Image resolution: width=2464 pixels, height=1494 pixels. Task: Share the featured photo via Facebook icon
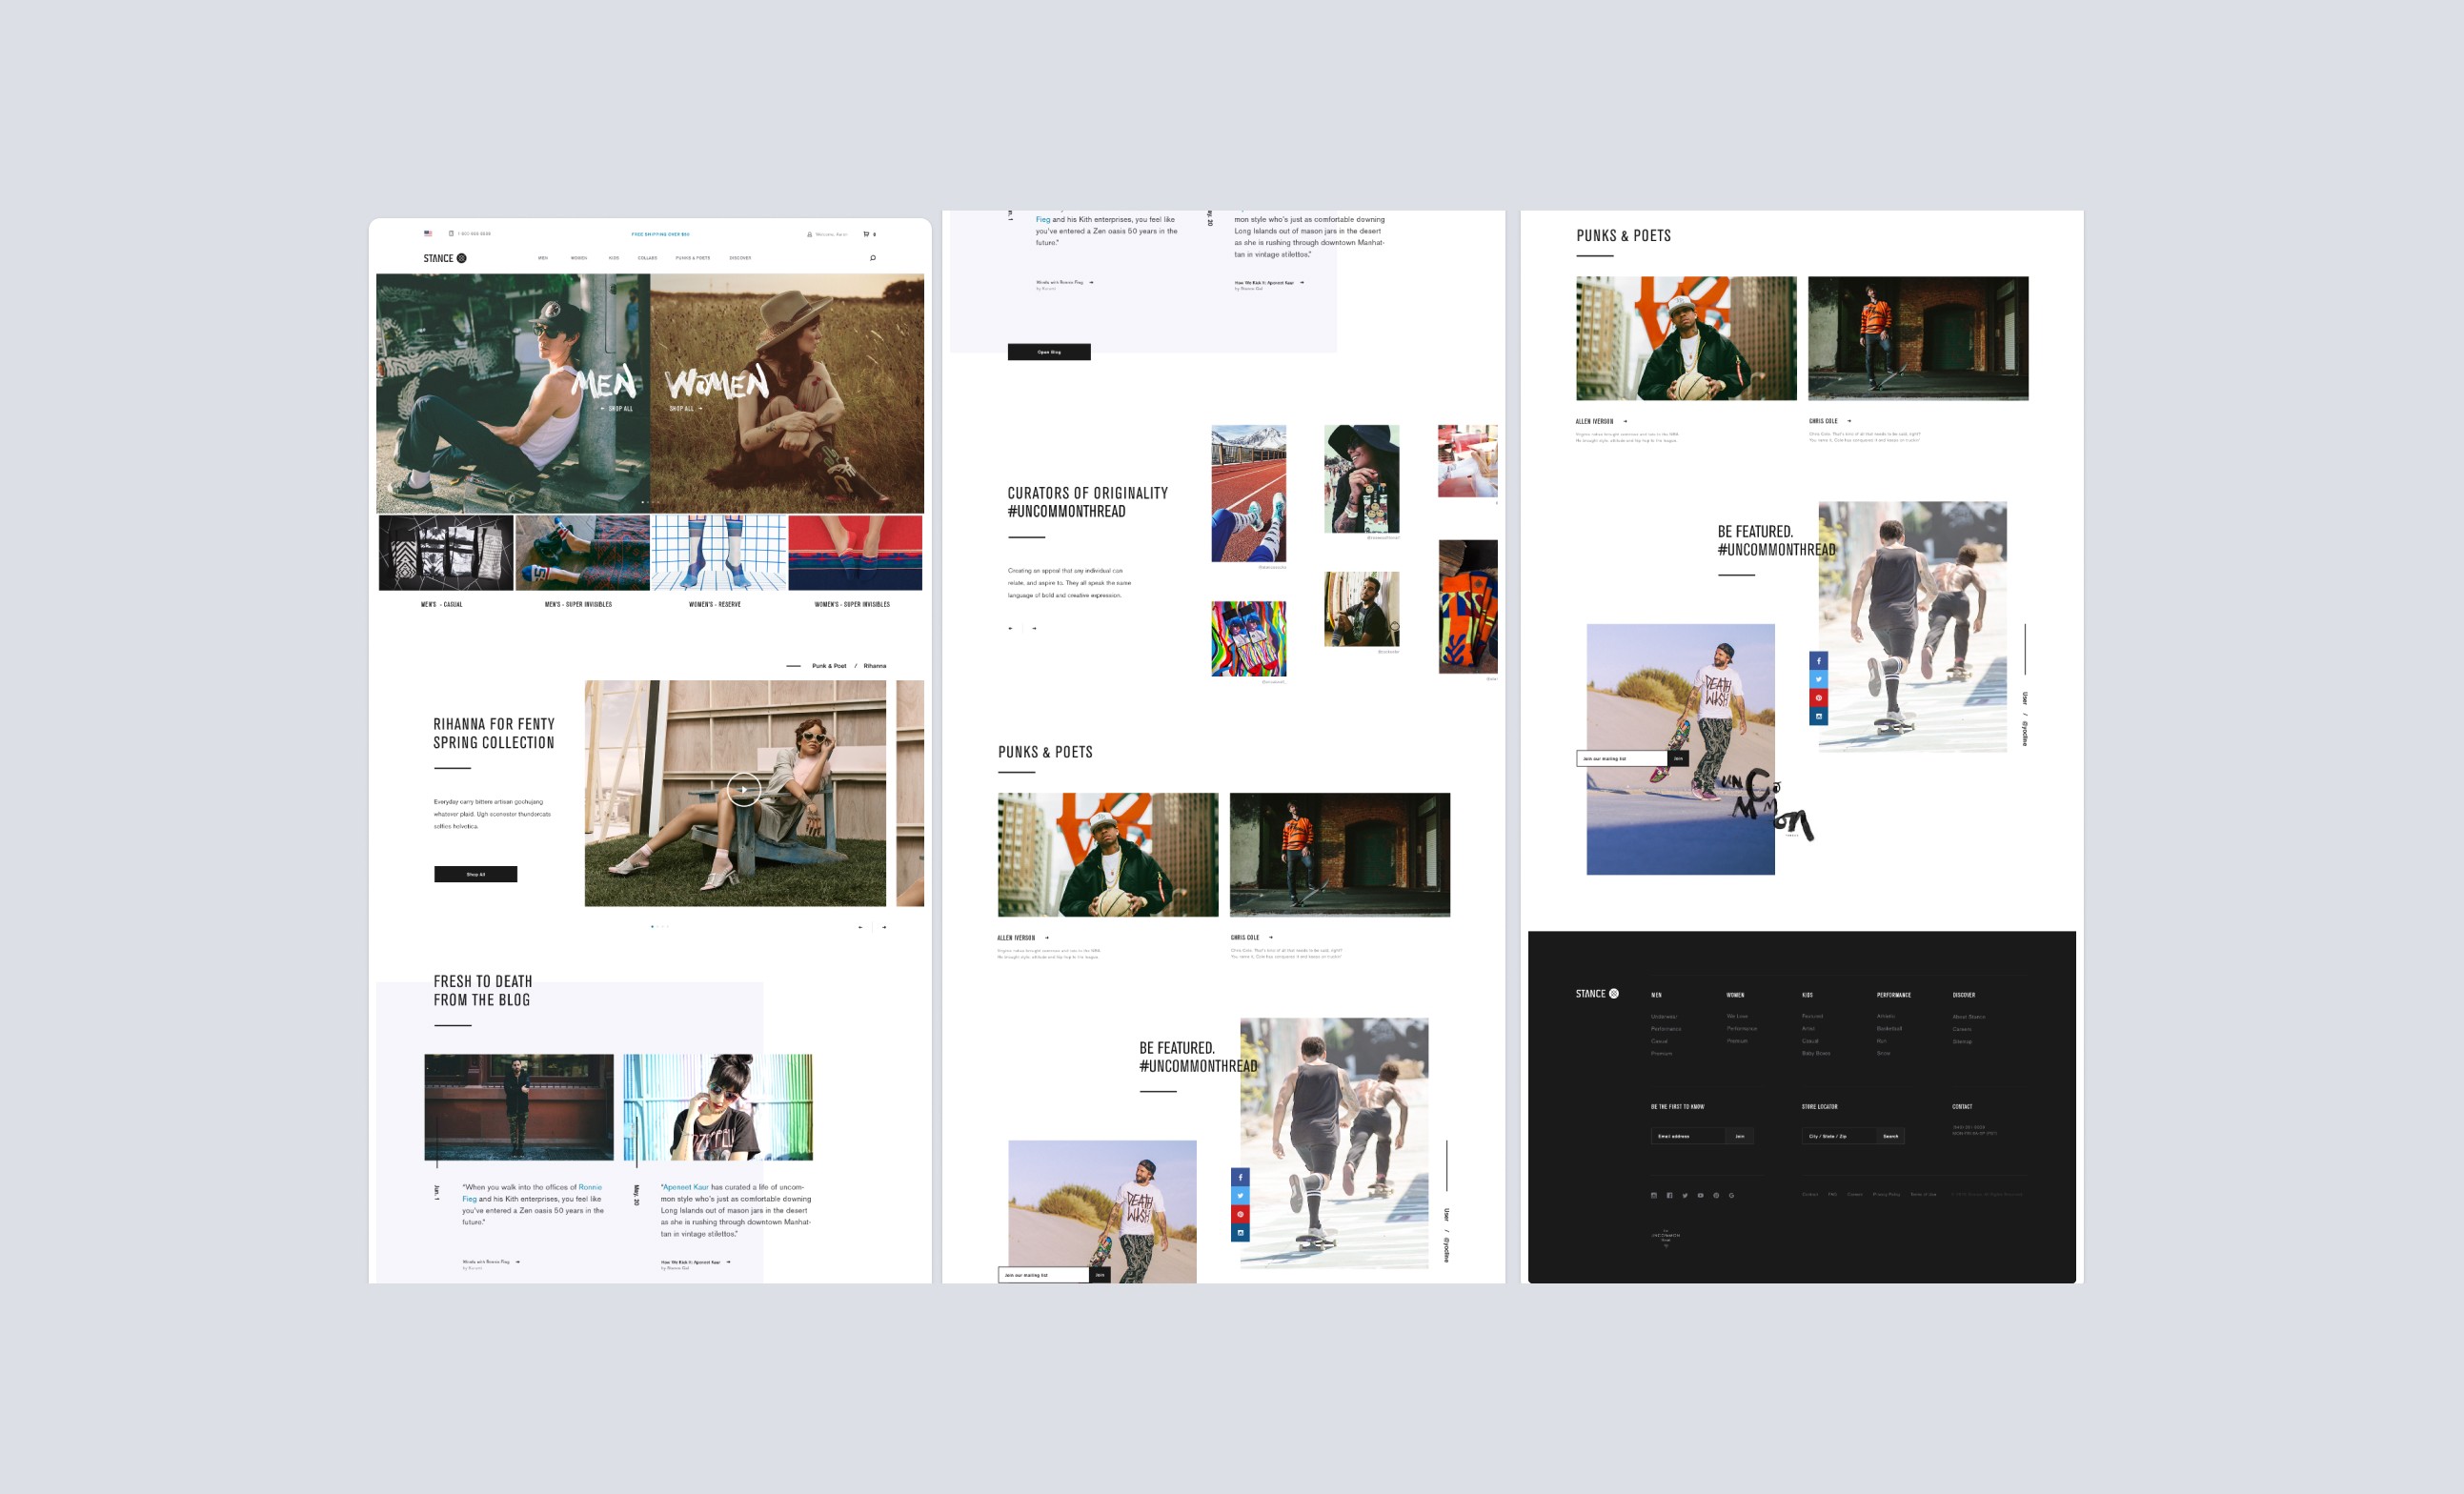1819,660
